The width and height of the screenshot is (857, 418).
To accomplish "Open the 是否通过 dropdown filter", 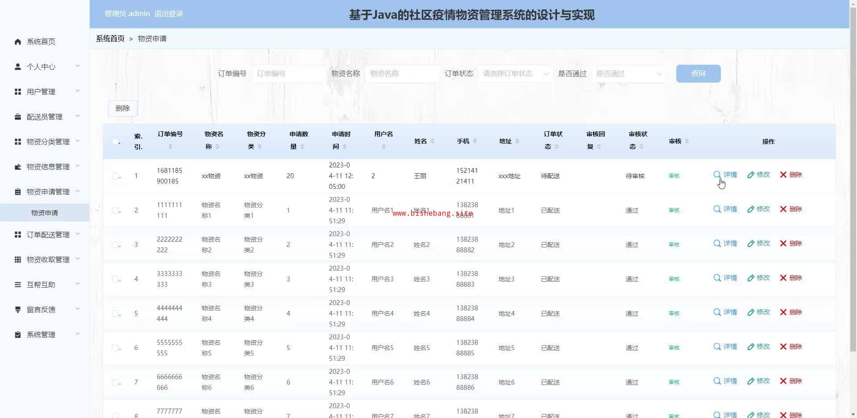I will tap(629, 74).
